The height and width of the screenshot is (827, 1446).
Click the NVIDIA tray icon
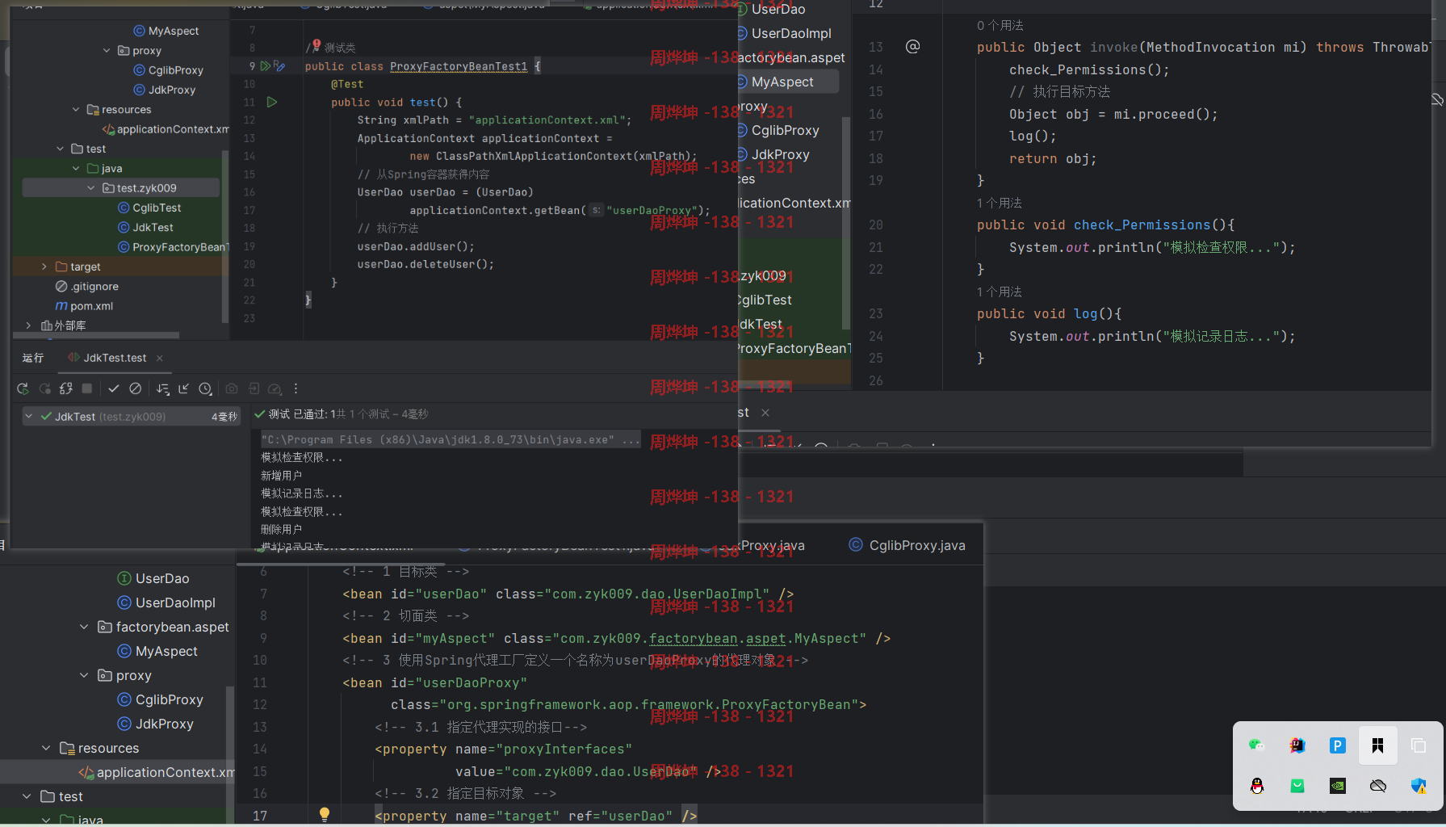[x=1338, y=786]
